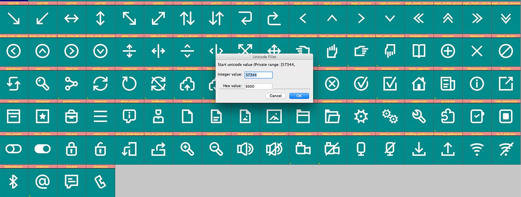Select the setting.icon single gear glyph
This screenshot has width=521, height=197.
361,117
